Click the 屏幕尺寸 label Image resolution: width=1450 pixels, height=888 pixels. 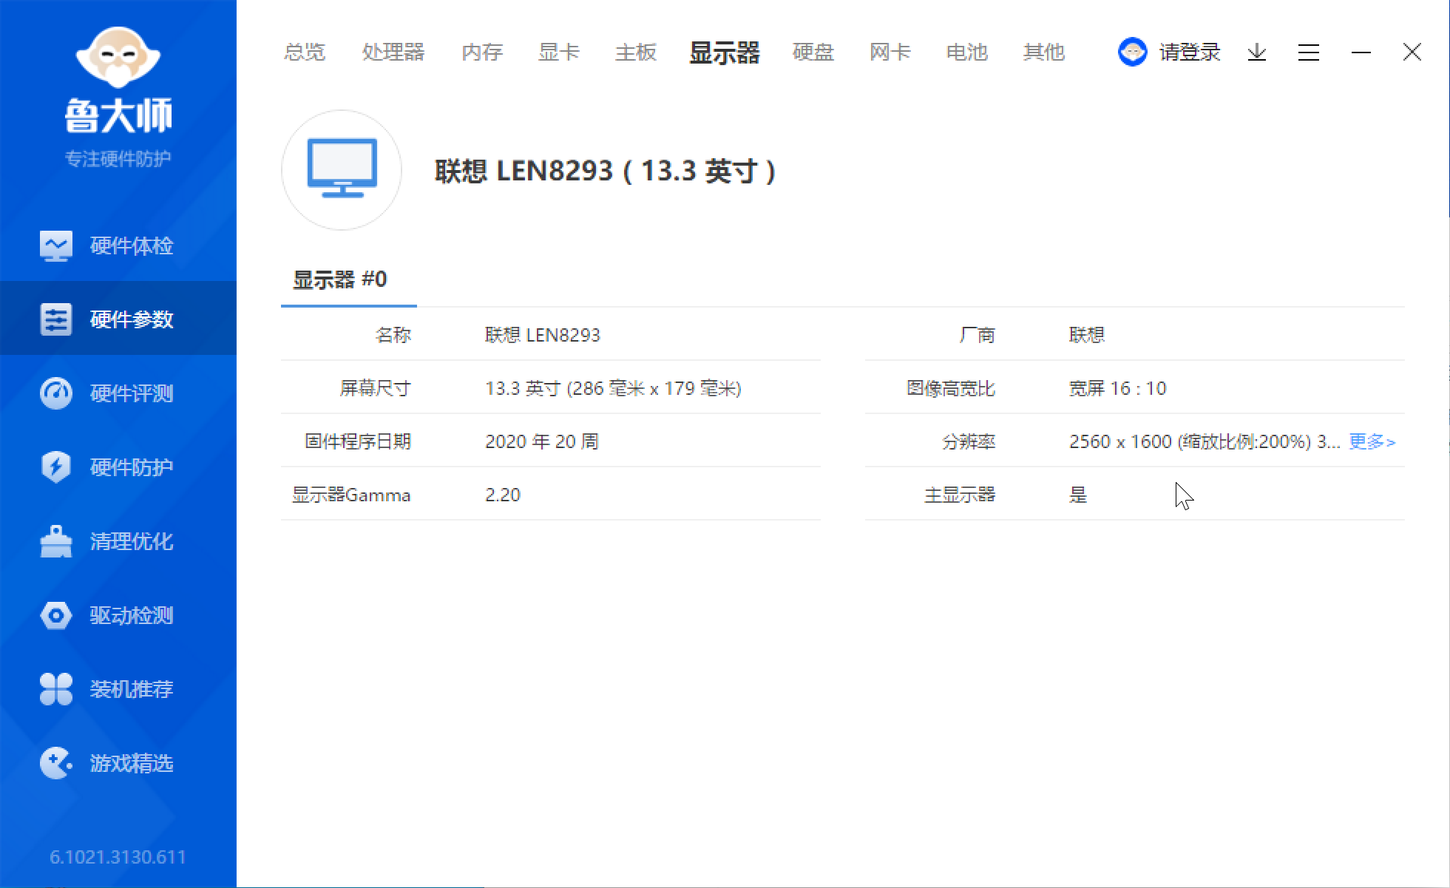click(x=375, y=388)
